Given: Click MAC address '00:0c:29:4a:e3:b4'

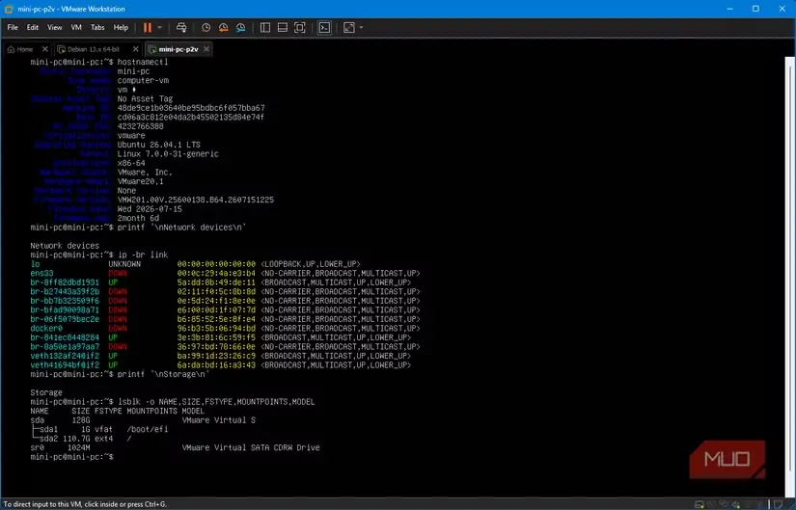Looking at the screenshot, I should click(216, 273).
